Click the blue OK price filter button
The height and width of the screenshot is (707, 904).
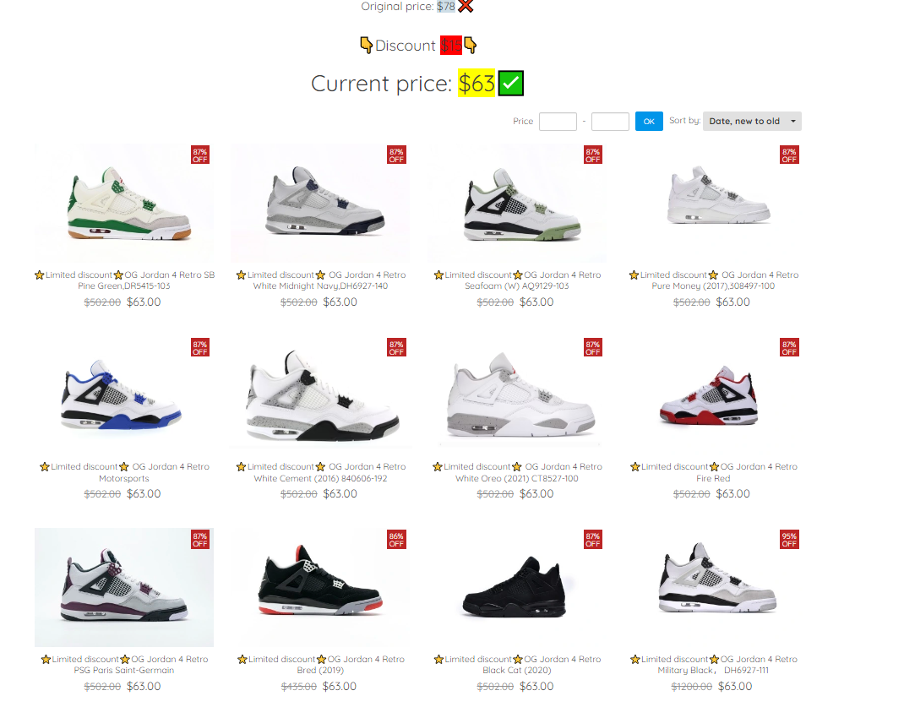coord(649,122)
